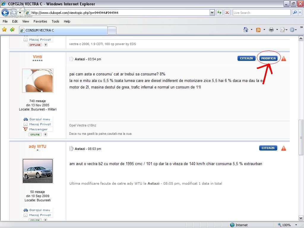The image size is (304, 228).
Task: Click the scrollbar up arrow
Action: click(301, 38)
